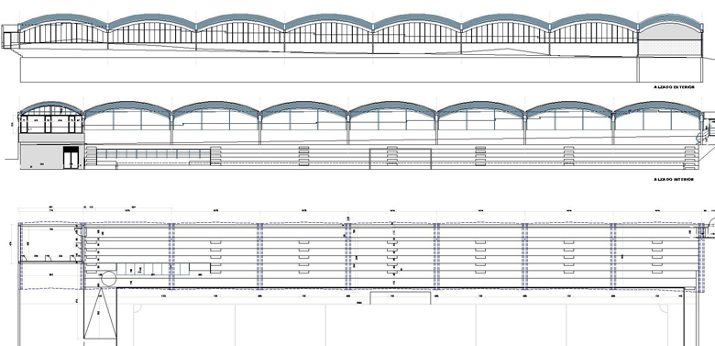Click the small annex at exterior elevation's start

coord(9,36)
